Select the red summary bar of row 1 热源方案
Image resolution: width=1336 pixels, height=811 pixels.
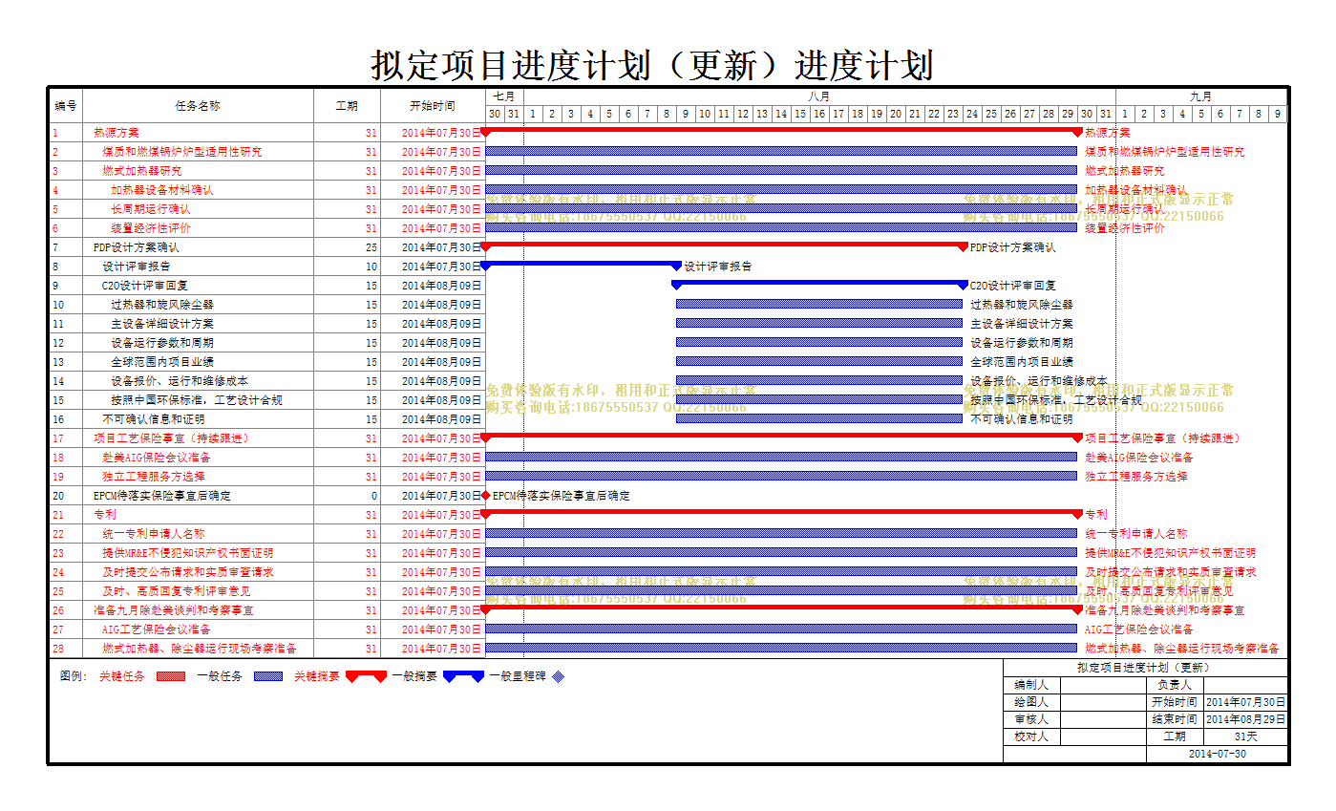(781, 131)
